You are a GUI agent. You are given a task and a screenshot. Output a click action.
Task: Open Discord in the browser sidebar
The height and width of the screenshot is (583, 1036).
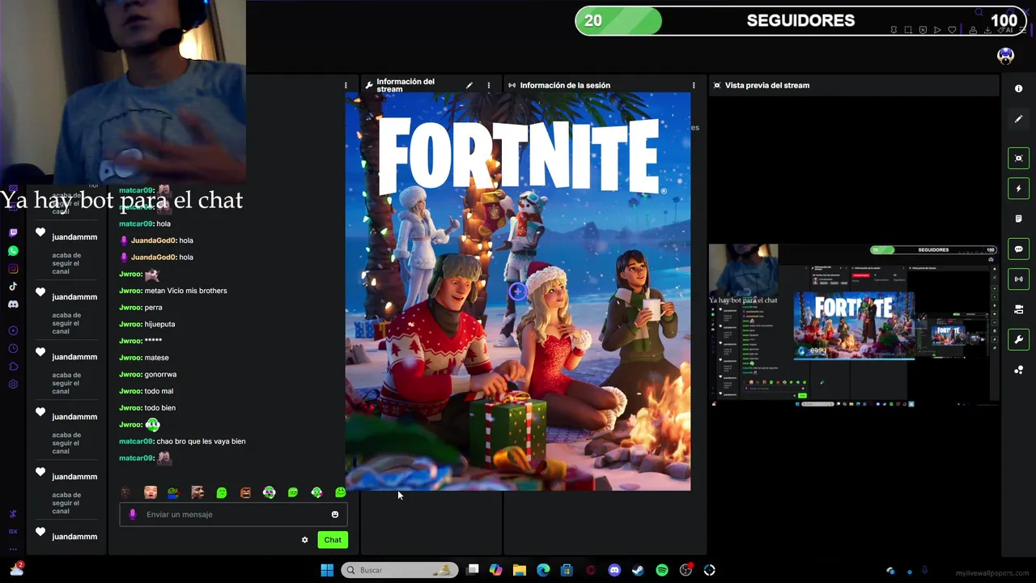pyautogui.click(x=13, y=304)
